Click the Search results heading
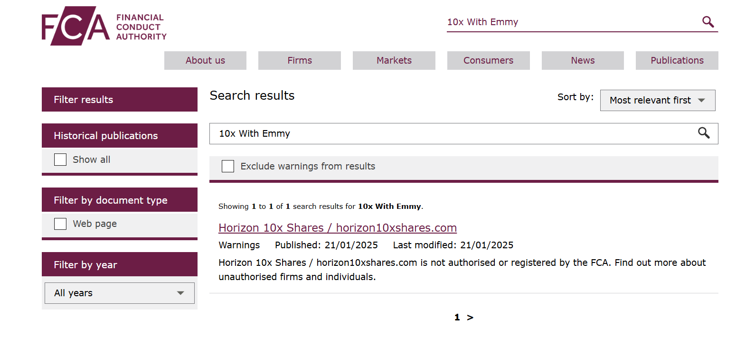 252,95
